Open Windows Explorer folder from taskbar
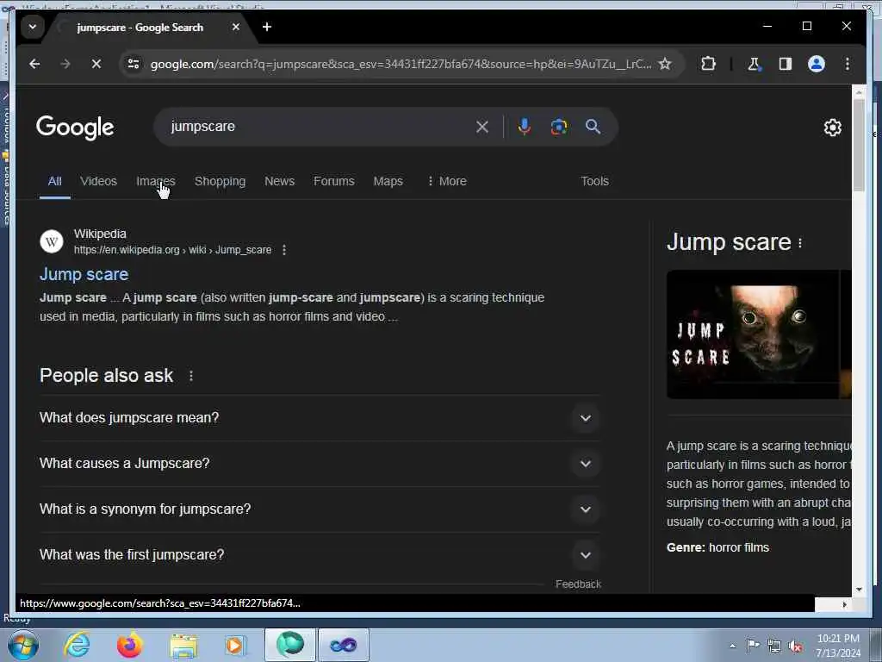 [x=183, y=646]
